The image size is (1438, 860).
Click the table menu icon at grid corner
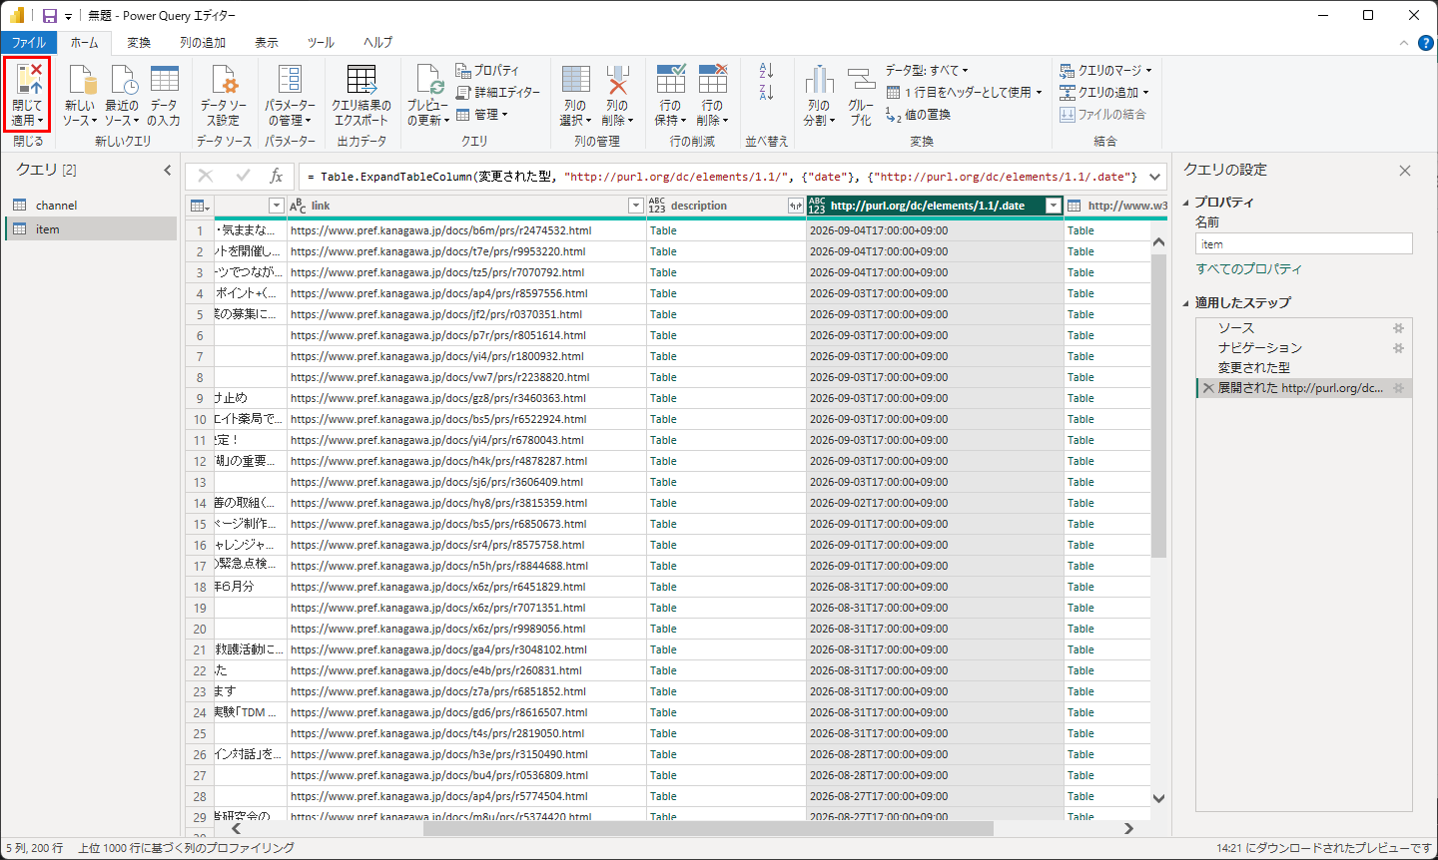tap(200, 206)
